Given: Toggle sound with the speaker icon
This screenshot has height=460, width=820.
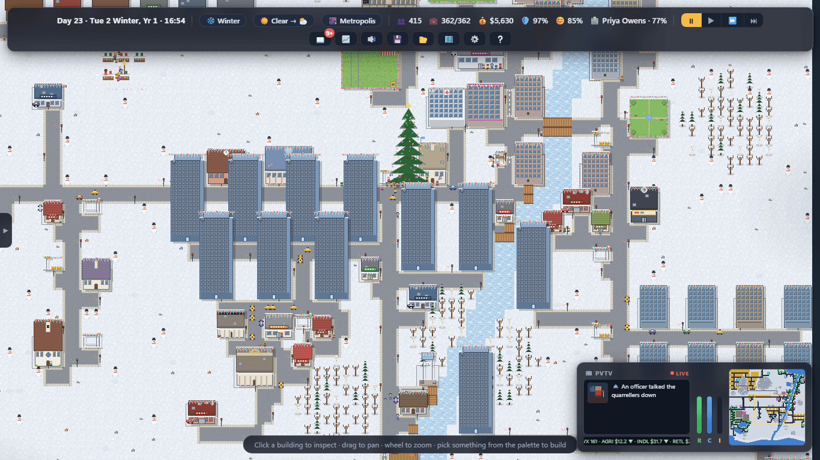Looking at the screenshot, I should [x=372, y=39].
